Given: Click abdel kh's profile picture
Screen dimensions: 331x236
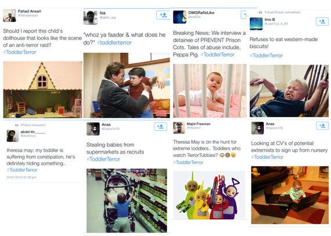Looking at the screenshot, I should click(x=12, y=136).
